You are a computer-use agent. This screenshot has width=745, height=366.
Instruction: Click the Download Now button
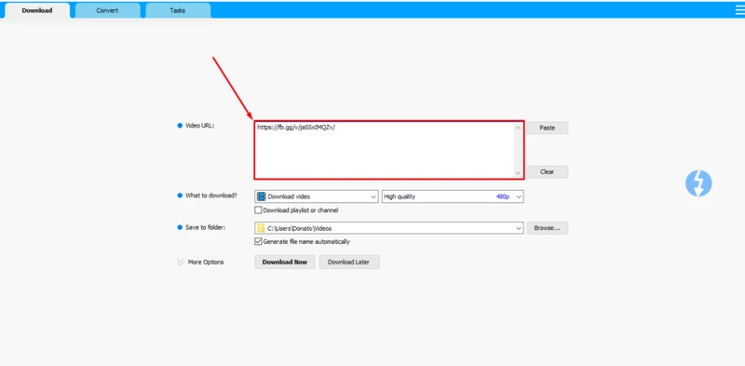point(285,262)
